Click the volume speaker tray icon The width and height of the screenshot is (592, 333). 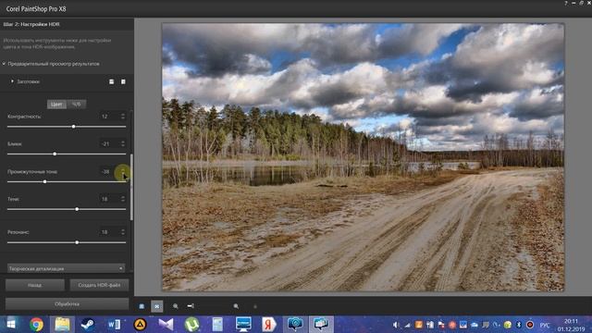tap(395, 325)
